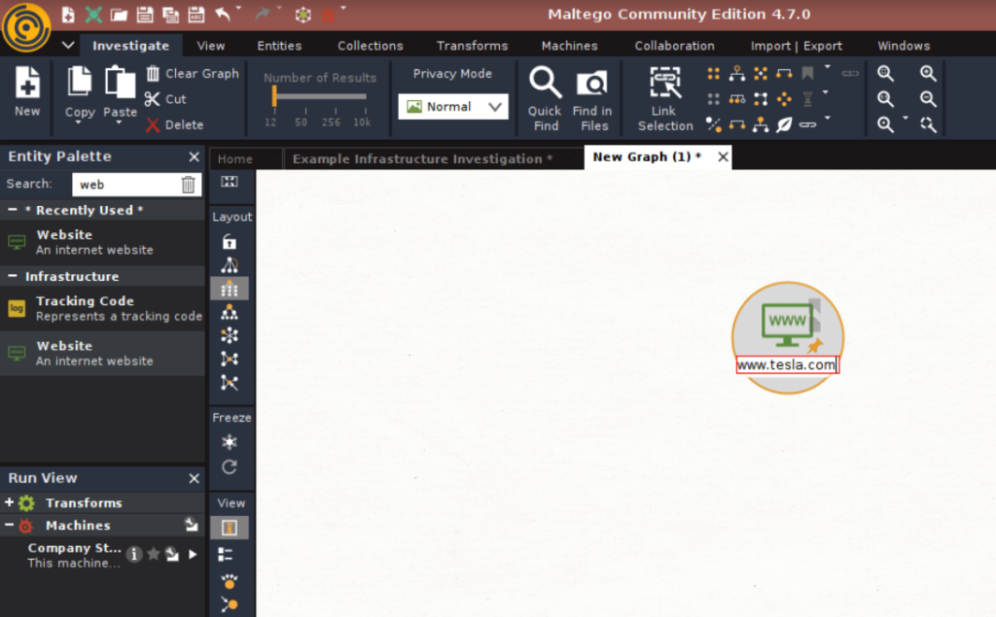Select the highlighted Block layout icon
This screenshot has width=996, height=617.
230,290
